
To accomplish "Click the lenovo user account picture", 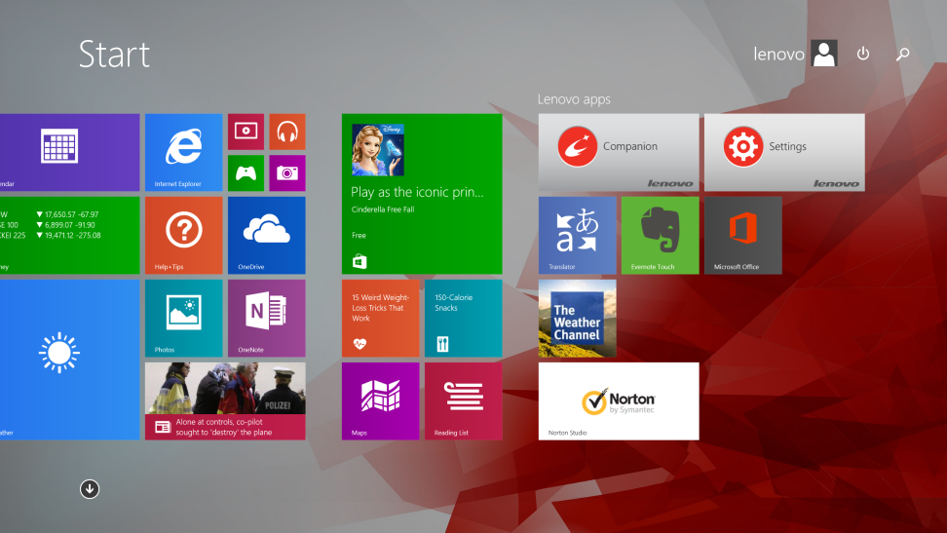I will point(824,54).
